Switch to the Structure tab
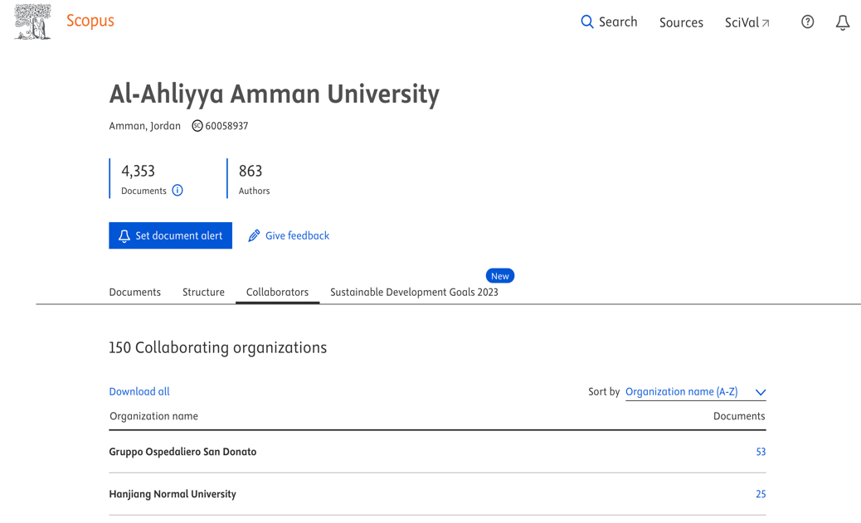 click(x=203, y=292)
